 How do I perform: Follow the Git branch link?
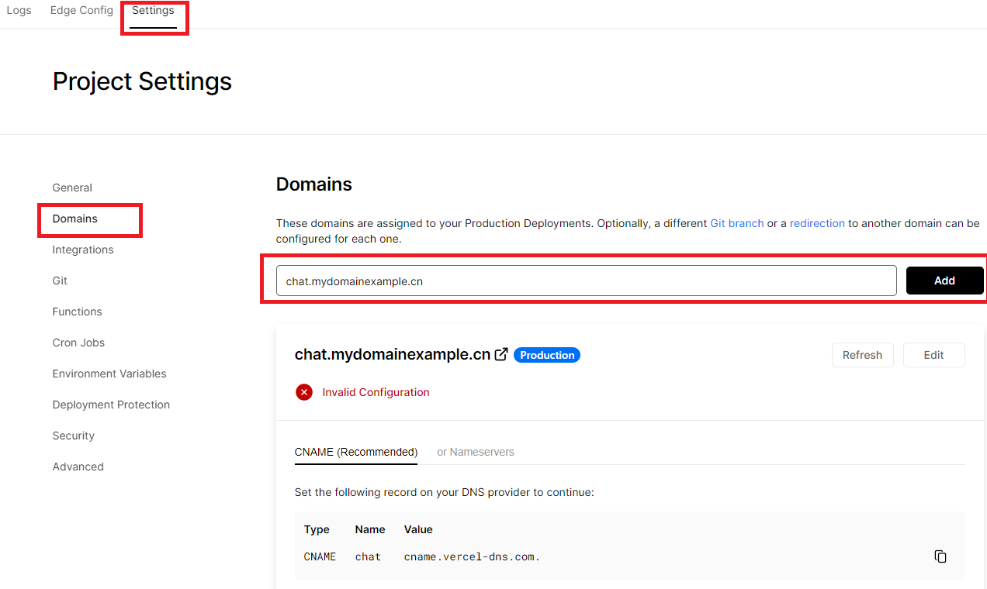[736, 223]
